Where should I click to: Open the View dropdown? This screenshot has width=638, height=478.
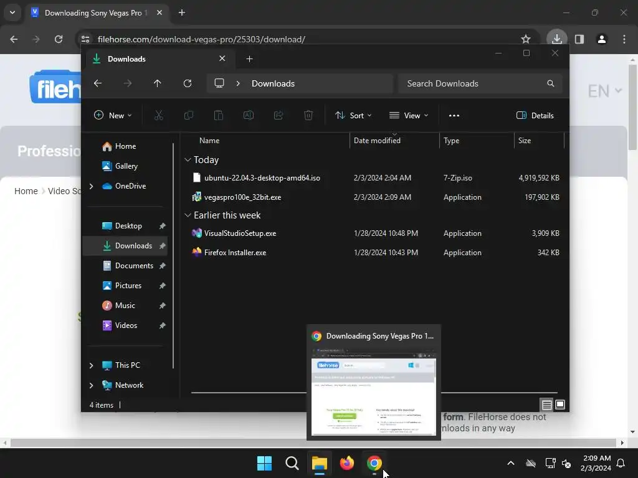409,115
